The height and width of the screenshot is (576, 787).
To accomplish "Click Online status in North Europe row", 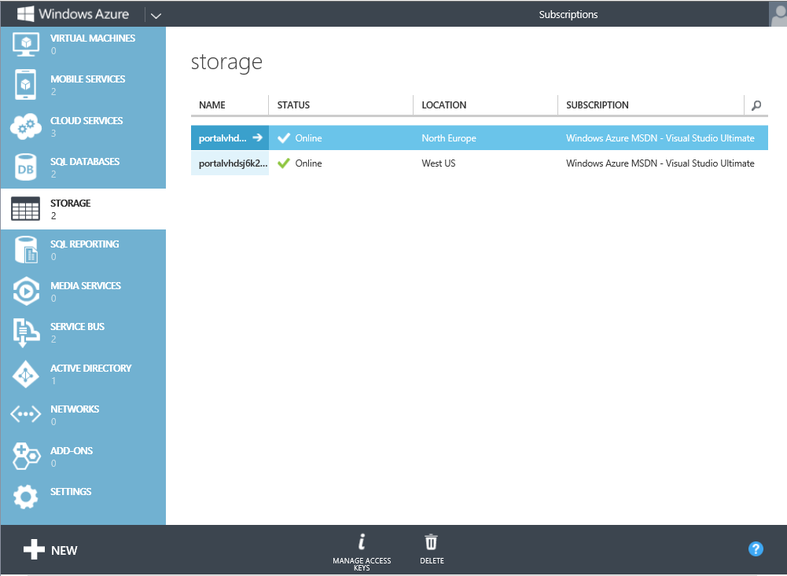I will pyautogui.click(x=308, y=138).
